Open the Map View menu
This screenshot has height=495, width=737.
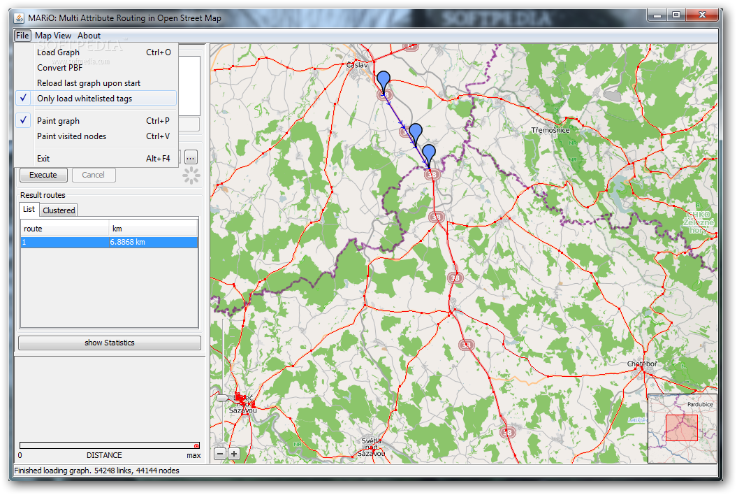pos(52,36)
